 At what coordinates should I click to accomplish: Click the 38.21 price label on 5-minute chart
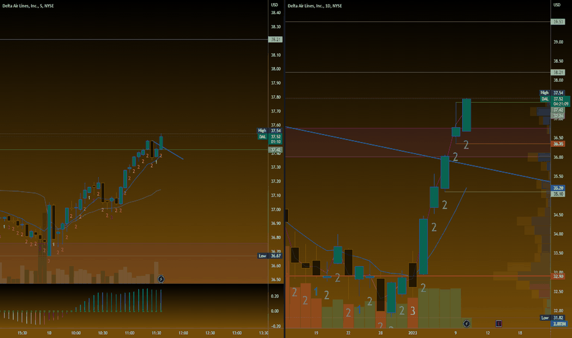click(276, 39)
